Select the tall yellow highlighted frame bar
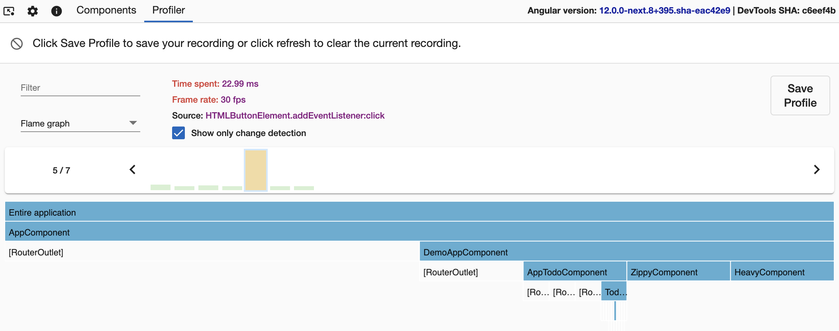This screenshot has width=839, height=331. [x=256, y=170]
